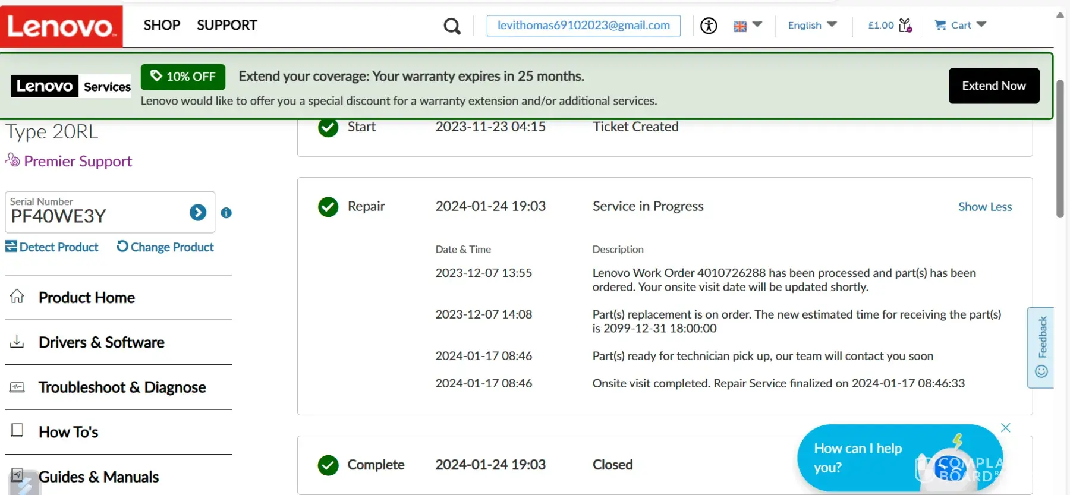Expand the country flag dropdown arrow
Image resolution: width=1070 pixels, height=495 pixels.
tap(757, 25)
